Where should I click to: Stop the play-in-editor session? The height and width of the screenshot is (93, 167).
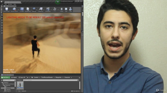(x=66, y=10)
